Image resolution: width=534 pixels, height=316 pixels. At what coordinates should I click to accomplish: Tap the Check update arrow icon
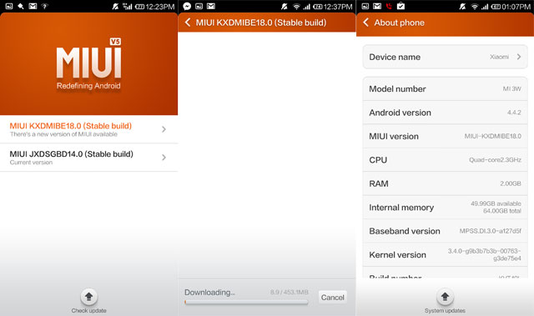[x=89, y=297]
